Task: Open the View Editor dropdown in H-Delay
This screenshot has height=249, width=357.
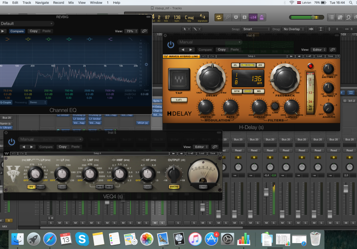Action: [319, 50]
